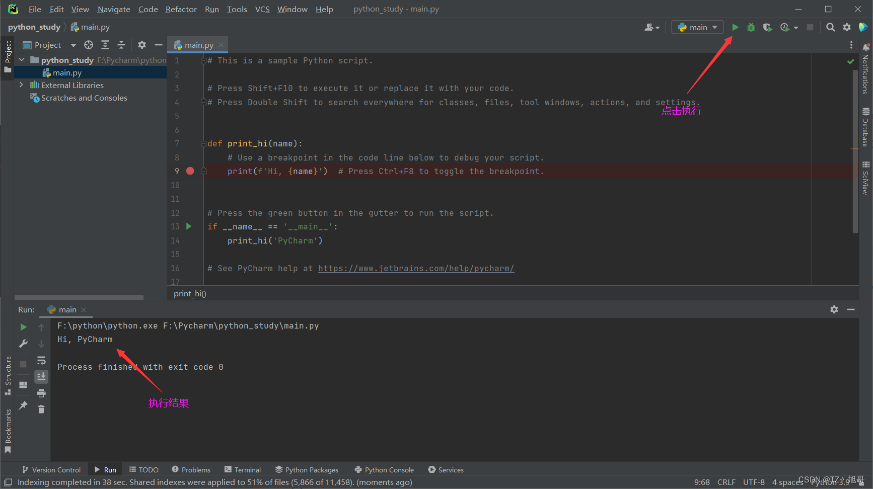The image size is (873, 489).
Task: Open the Services tool window
Action: pyautogui.click(x=446, y=469)
